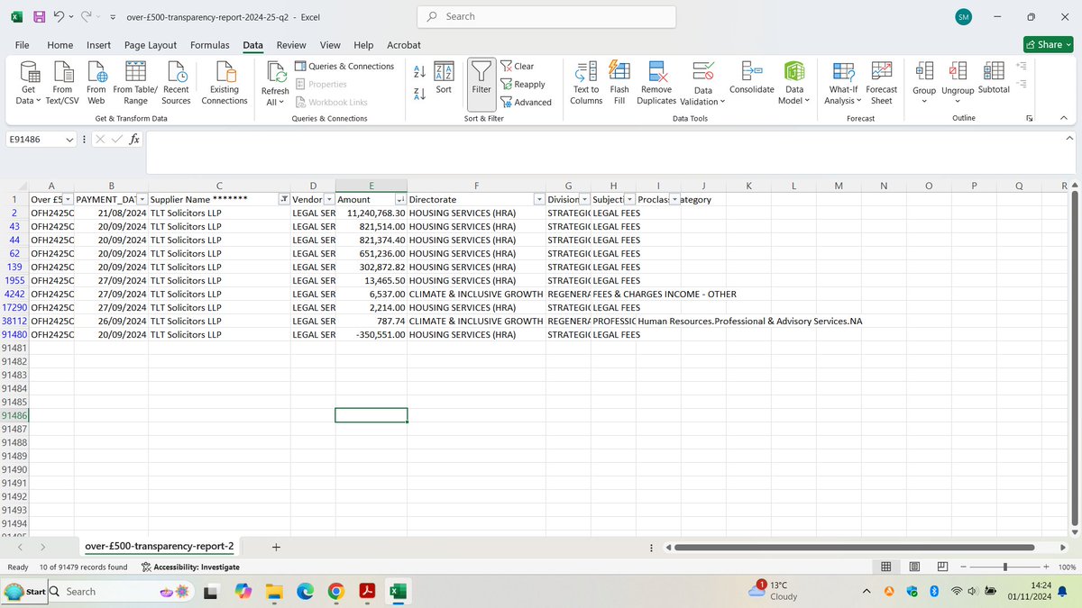This screenshot has width=1082, height=608.
Task: Switch to the Insert tab
Action: [x=99, y=45]
